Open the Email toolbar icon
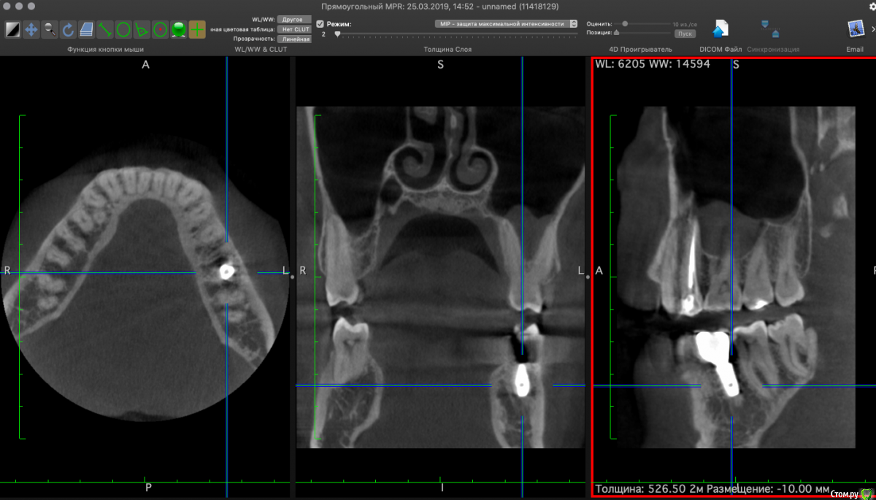This screenshot has height=500, width=876. pyautogui.click(x=855, y=29)
